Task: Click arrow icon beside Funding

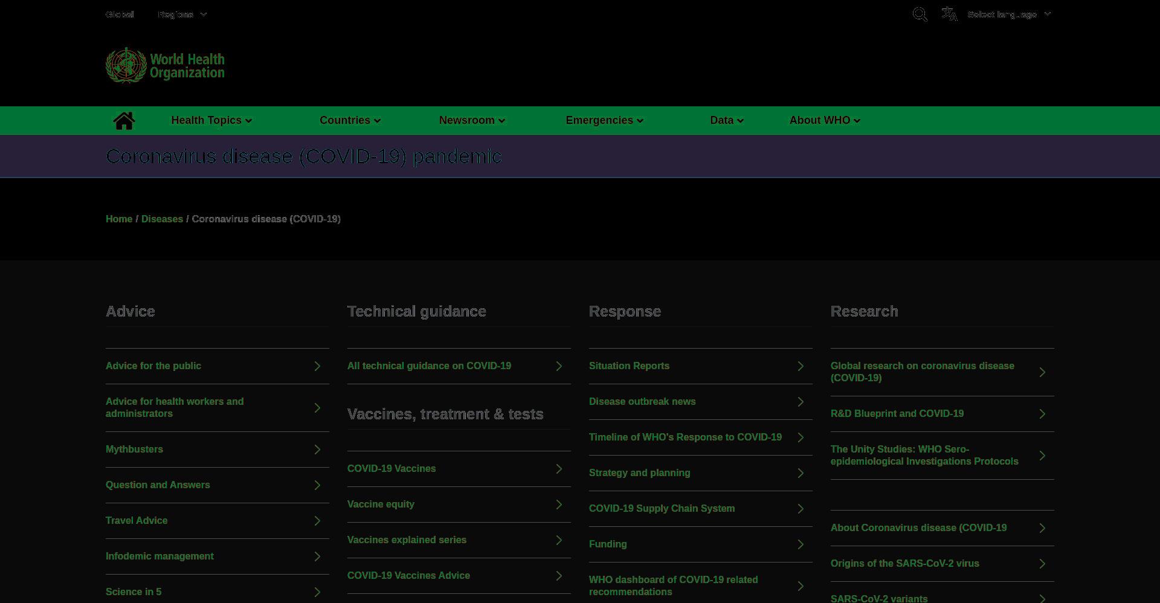Action: tap(801, 544)
